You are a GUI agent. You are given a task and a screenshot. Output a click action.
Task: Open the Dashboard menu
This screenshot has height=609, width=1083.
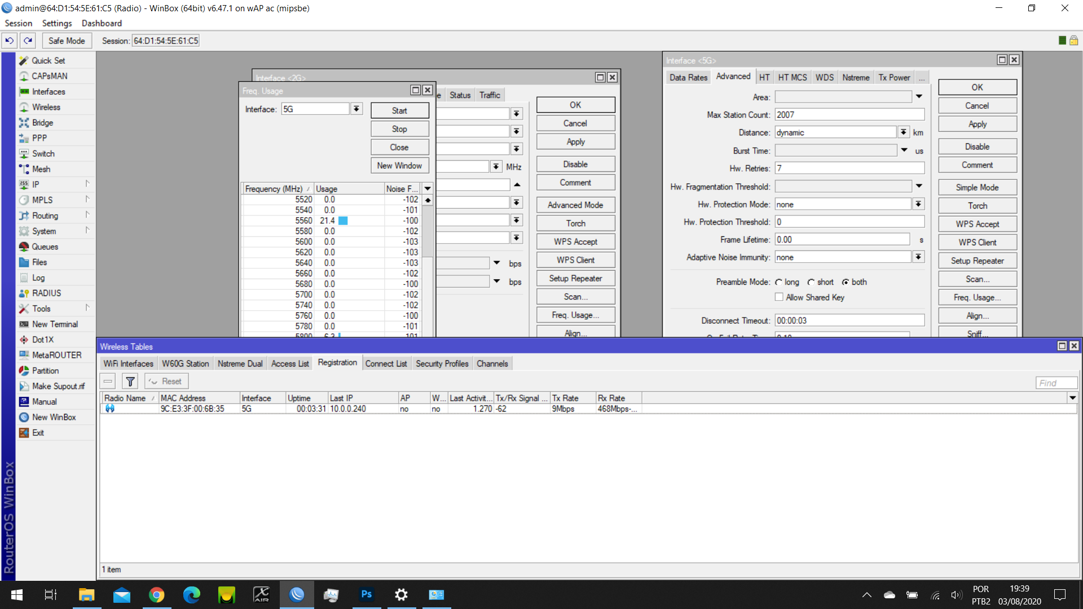coord(102,23)
